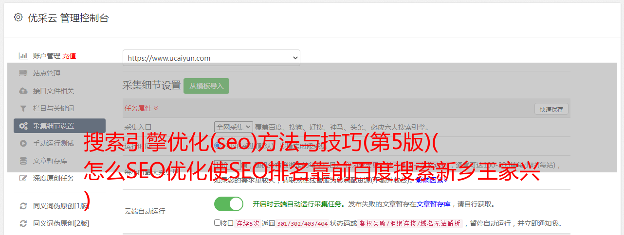The height and width of the screenshot is (235, 624).
Task: Click the bar chart icon for 账户管理
Action: (23, 56)
